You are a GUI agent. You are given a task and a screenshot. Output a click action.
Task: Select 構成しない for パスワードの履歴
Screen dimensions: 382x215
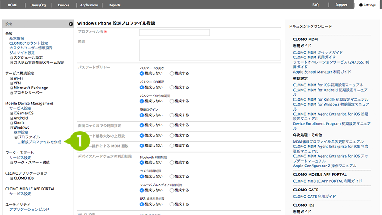141,87
